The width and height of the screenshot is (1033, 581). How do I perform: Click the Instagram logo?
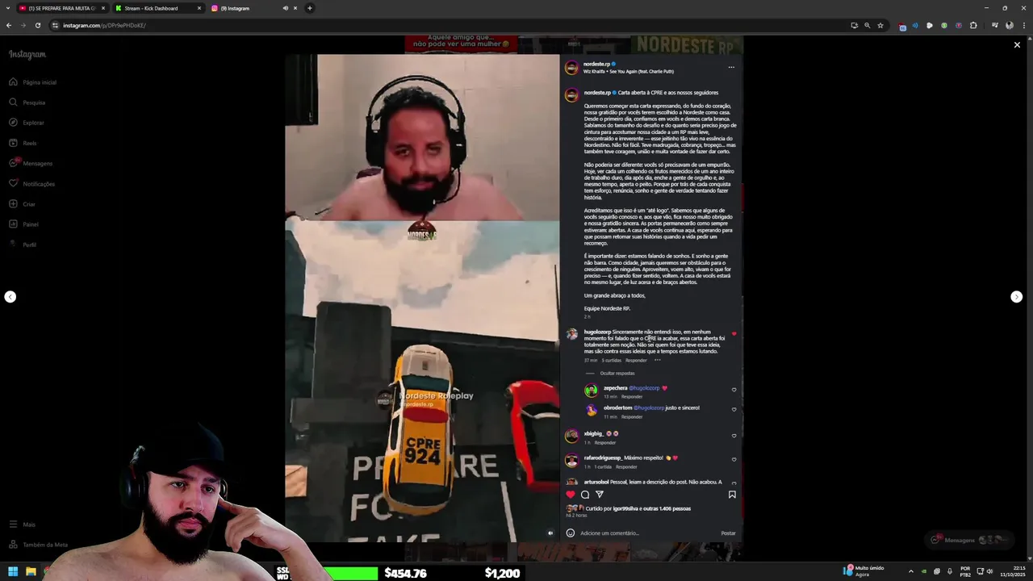[27, 55]
